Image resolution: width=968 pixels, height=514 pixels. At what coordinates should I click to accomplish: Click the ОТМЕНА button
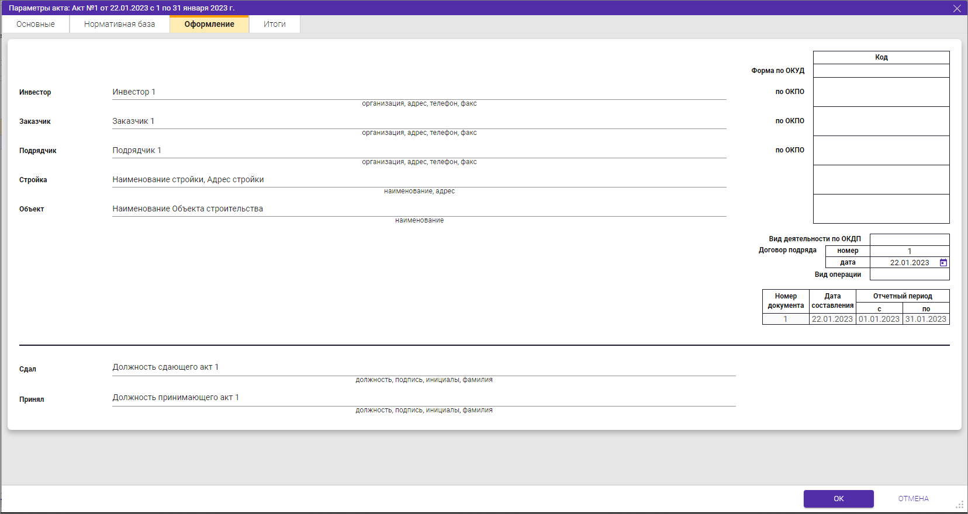(x=913, y=498)
